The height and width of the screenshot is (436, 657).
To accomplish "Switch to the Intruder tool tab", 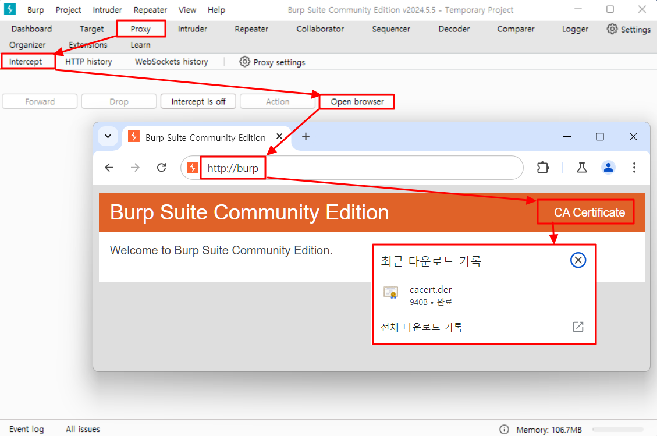I will coord(192,29).
